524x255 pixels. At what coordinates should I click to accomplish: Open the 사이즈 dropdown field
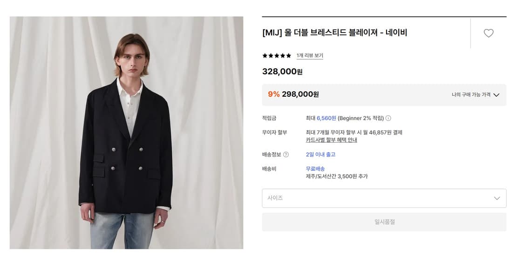click(384, 198)
